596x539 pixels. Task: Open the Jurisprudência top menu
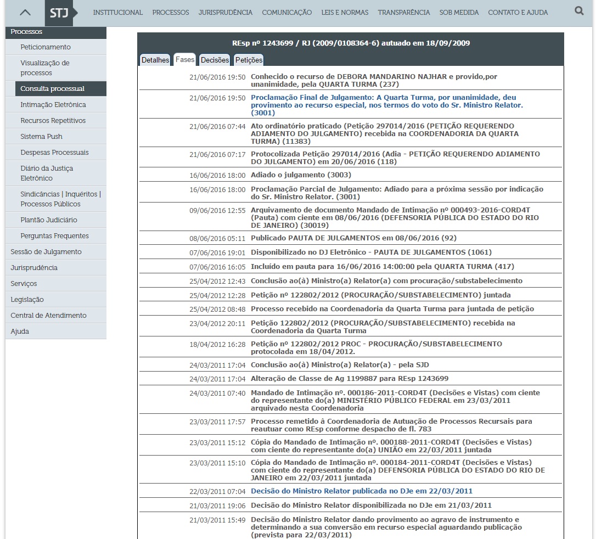click(x=225, y=12)
